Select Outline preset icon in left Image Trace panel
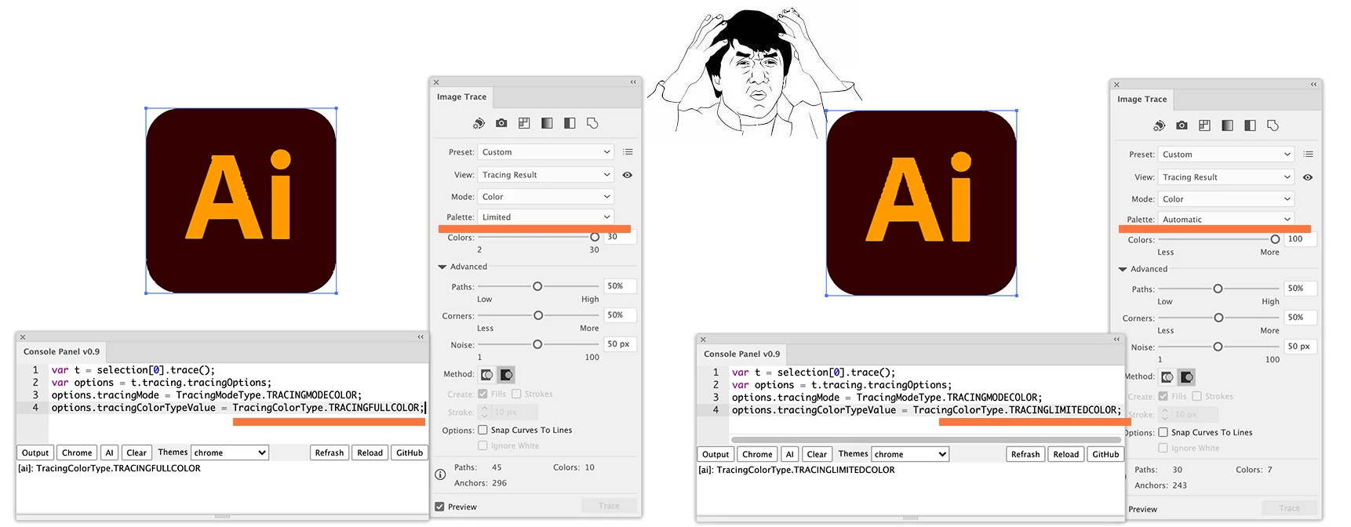 592,123
